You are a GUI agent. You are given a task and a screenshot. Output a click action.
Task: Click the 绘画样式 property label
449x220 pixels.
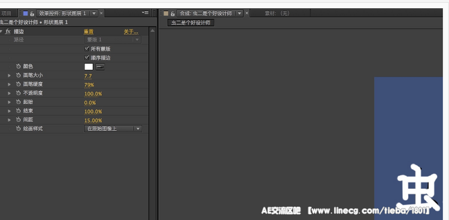[x=33, y=129]
